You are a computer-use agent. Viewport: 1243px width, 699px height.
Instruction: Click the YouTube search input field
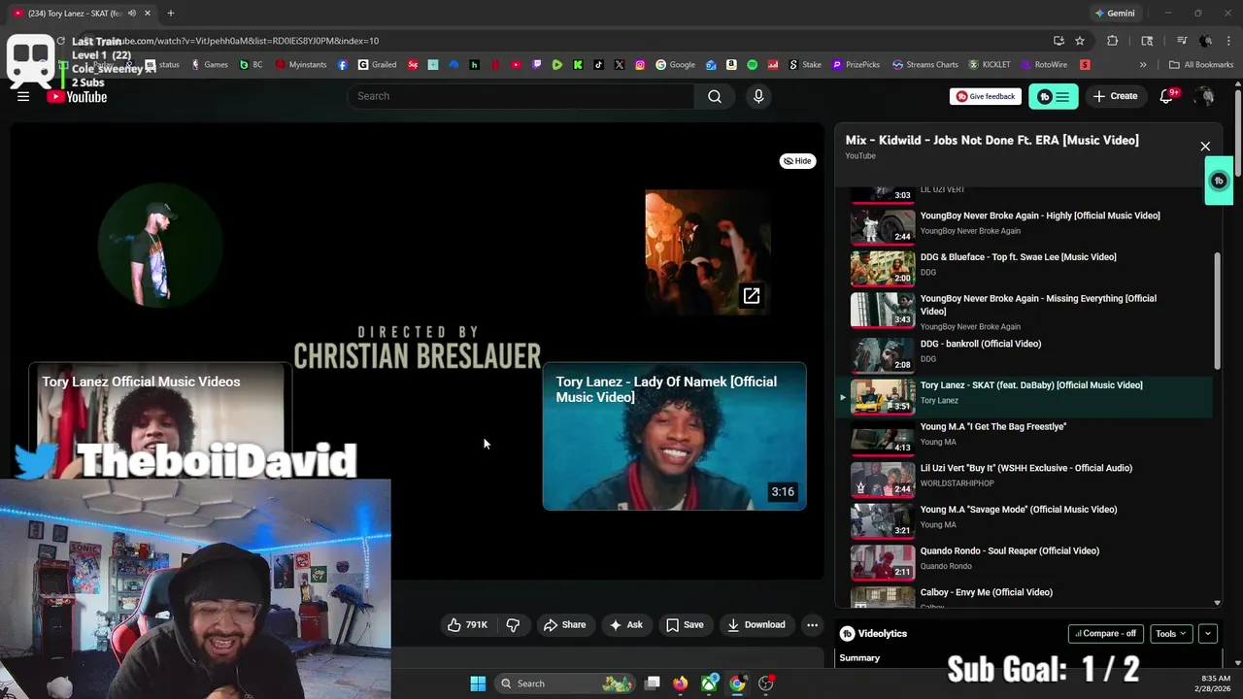coord(521,96)
